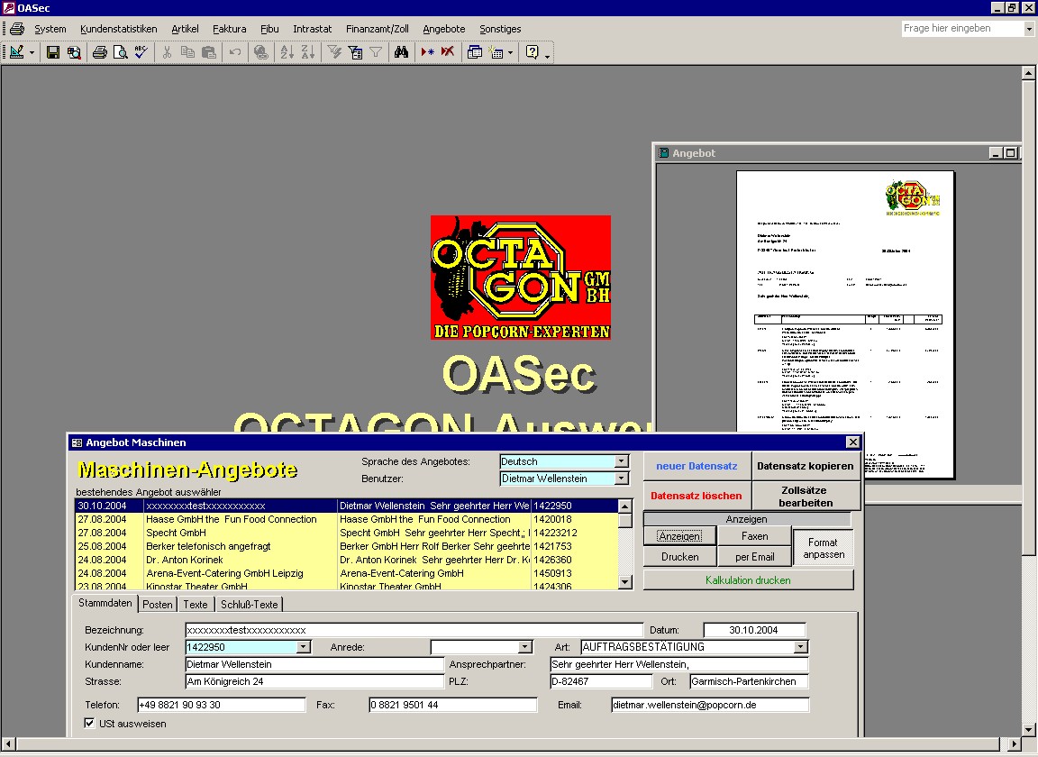The width and height of the screenshot is (1038, 757).
Task: Open the Kundenstatistiken menu
Action: [119, 29]
